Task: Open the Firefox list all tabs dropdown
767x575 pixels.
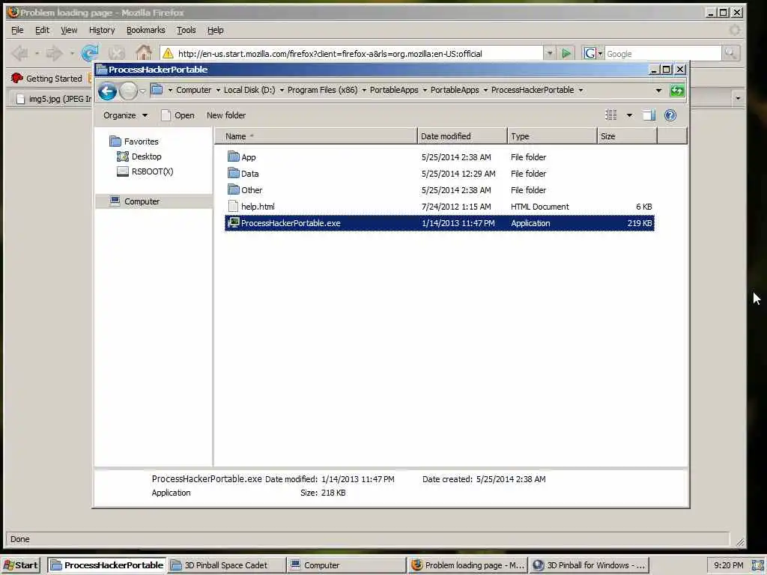Action: (738, 99)
